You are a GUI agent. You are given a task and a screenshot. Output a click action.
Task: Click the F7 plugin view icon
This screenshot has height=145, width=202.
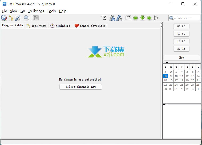128,18
